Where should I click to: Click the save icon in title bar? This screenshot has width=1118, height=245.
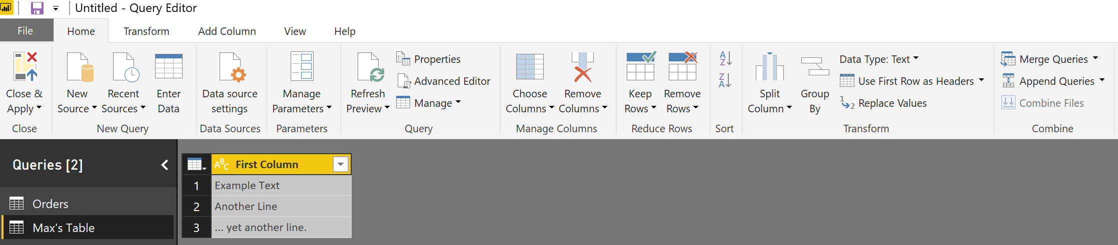(37, 8)
